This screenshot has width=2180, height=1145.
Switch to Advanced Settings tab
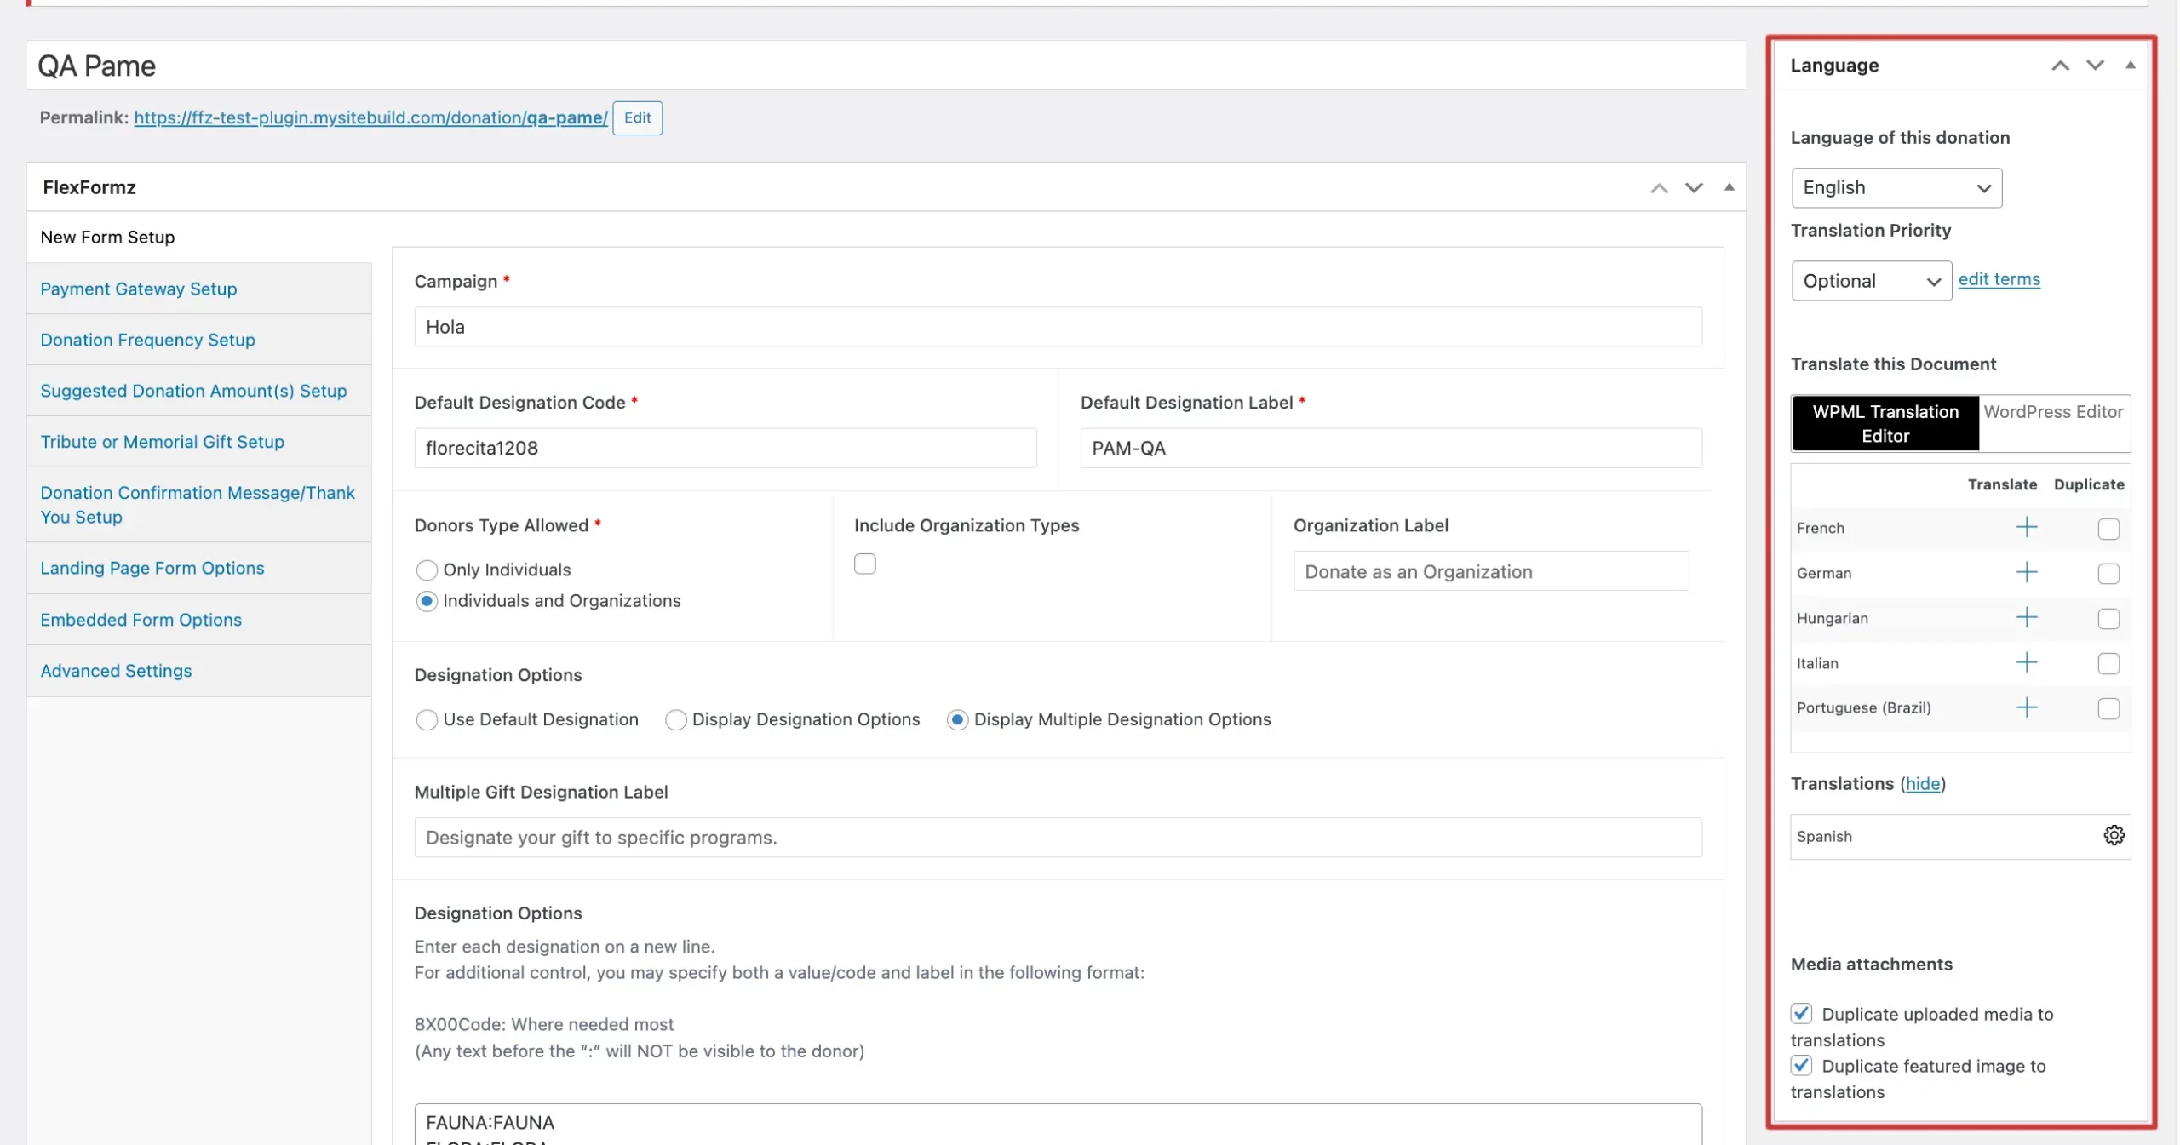pyautogui.click(x=116, y=671)
